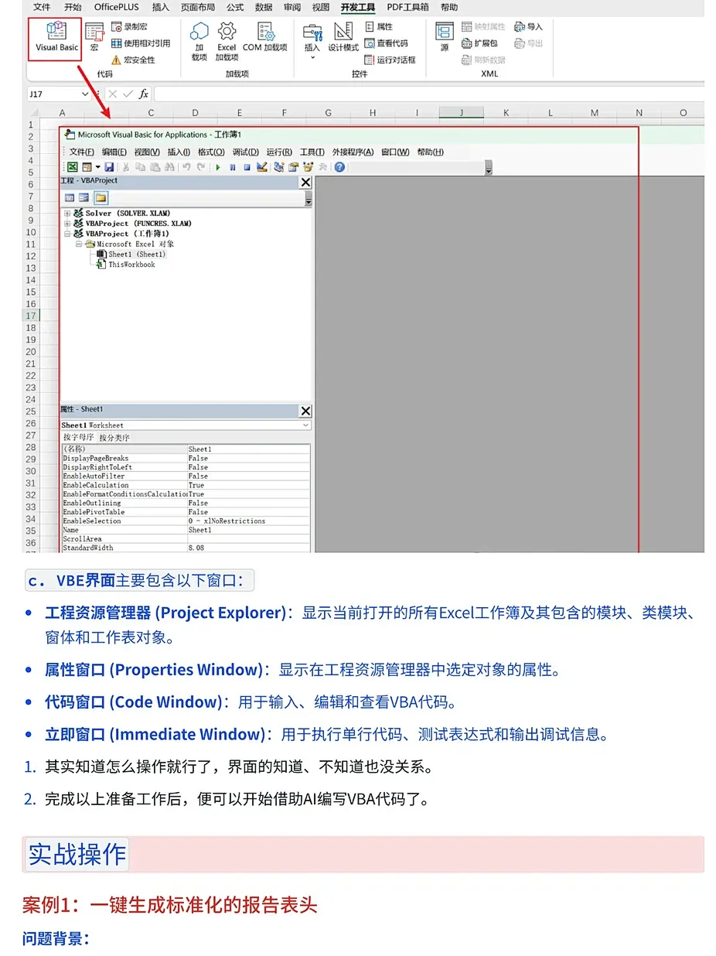The height and width of the screenshot is (956, 716).
Task: Click into the Excel formula bar
Action: pos(429,94)
